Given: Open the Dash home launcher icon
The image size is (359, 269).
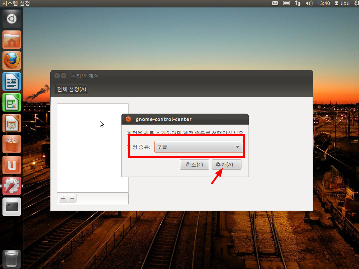Looking at the screenshot, I should click(12, 19).
